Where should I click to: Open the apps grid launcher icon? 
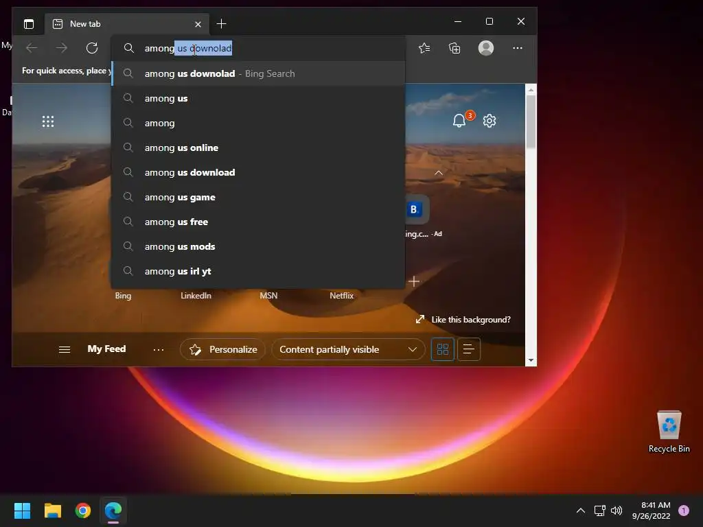48,121
